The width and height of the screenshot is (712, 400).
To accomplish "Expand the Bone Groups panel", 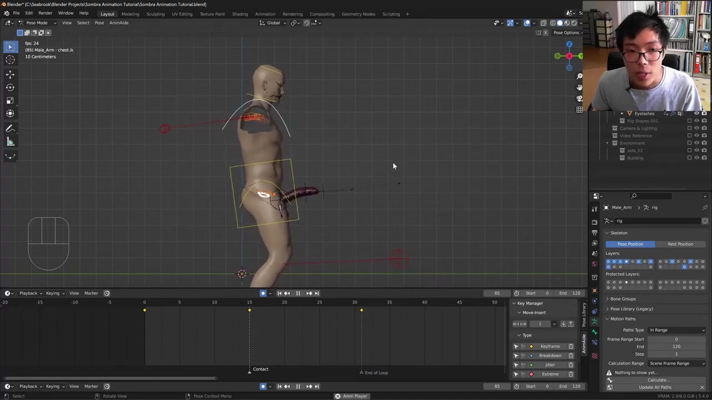I will [x=622, y=299].
